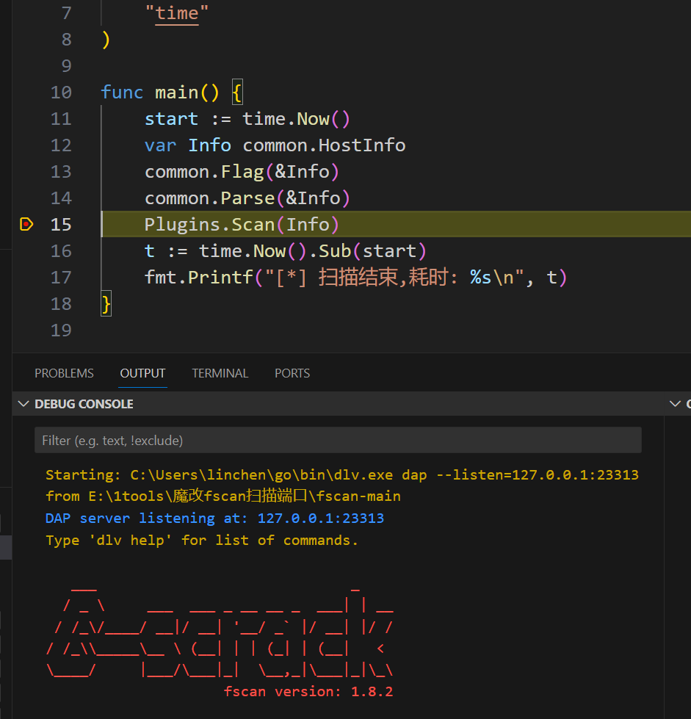The image size is (691, 719).
Task: Place cursor on Plugins.Scan(Info) call
Action: tap(242, 225)
